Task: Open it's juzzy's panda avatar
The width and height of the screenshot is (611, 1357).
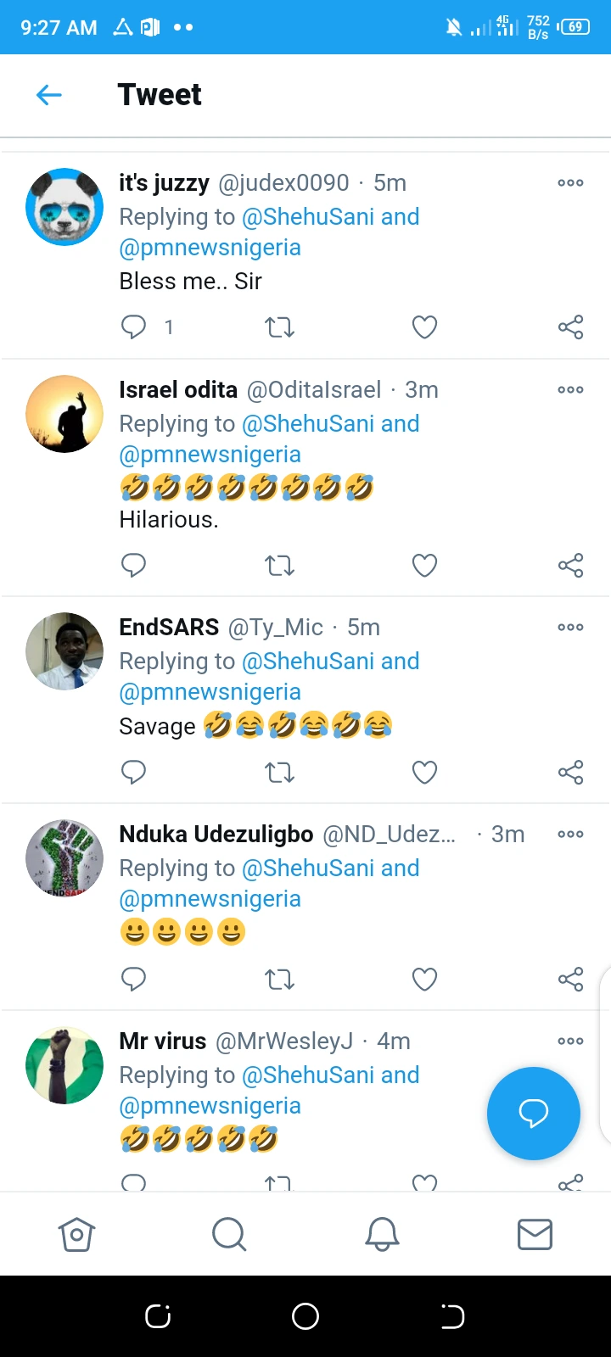Action: click(64, 207)
